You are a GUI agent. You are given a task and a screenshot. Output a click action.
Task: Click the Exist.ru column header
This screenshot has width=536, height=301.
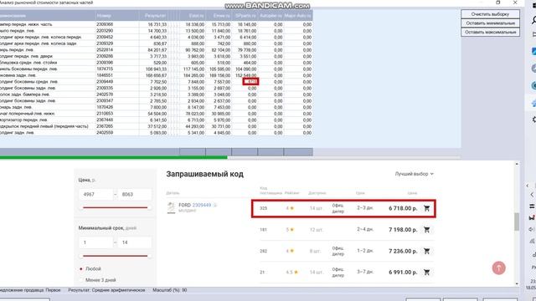coord(192,16)
